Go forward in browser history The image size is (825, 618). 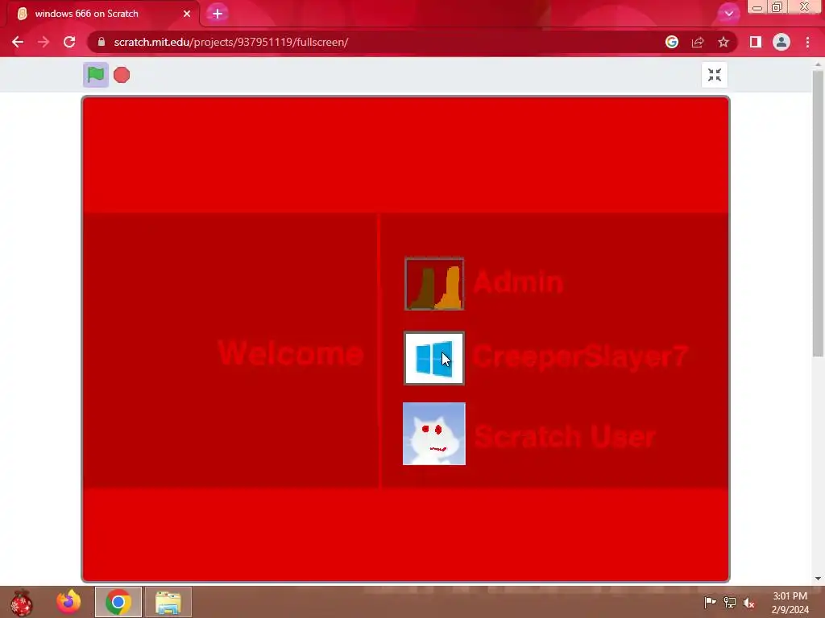tap(44, 42)
